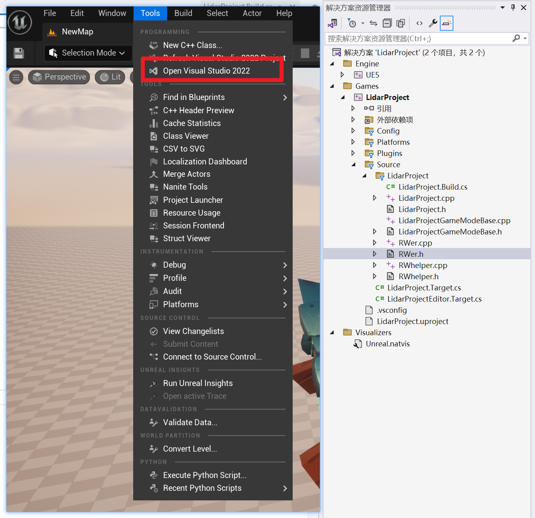Expand the RWer.h tree node arrow
This screenshot has width=535, height=518.
375,254
